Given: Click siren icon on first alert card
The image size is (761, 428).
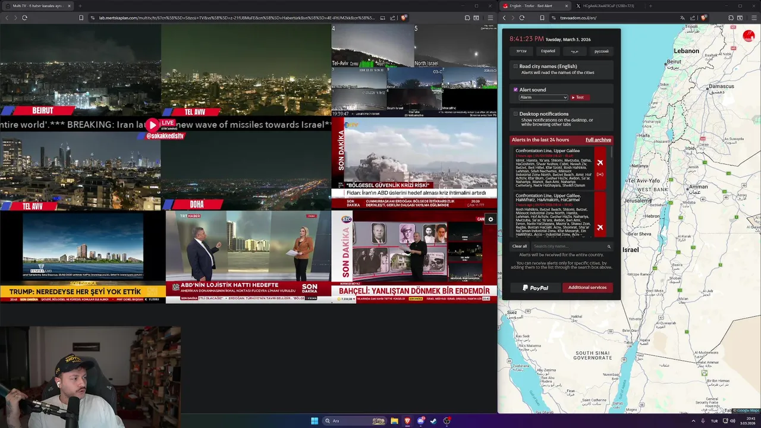Looking at the screenshot, I should 600,174.
